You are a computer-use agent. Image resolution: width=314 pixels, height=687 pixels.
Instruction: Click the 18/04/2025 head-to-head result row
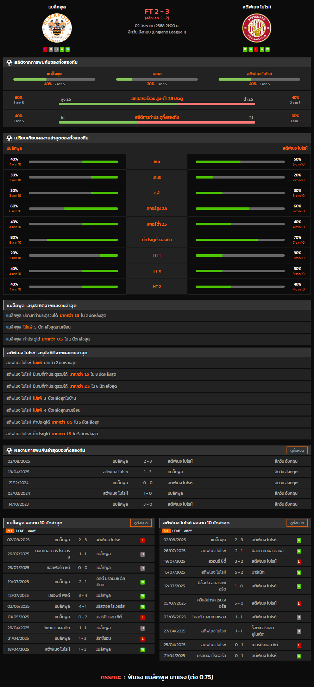coord(157,472)
